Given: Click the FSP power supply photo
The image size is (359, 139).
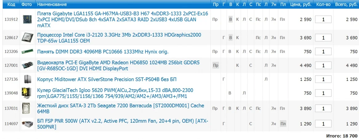Looking at the screenshot, I should click(x=27, y=124).
